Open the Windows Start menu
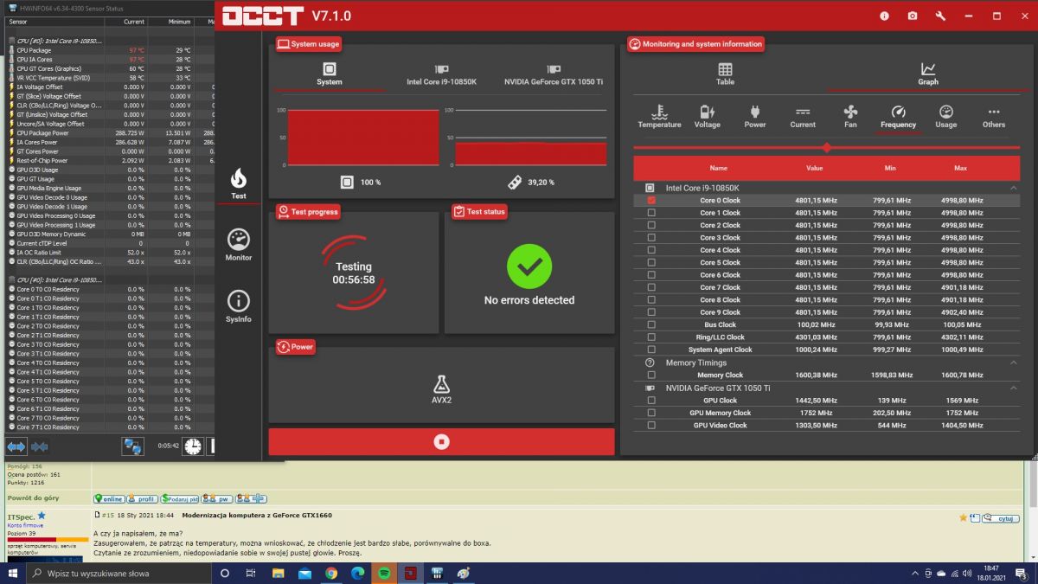1038x584 pixels. pos(13,573)
